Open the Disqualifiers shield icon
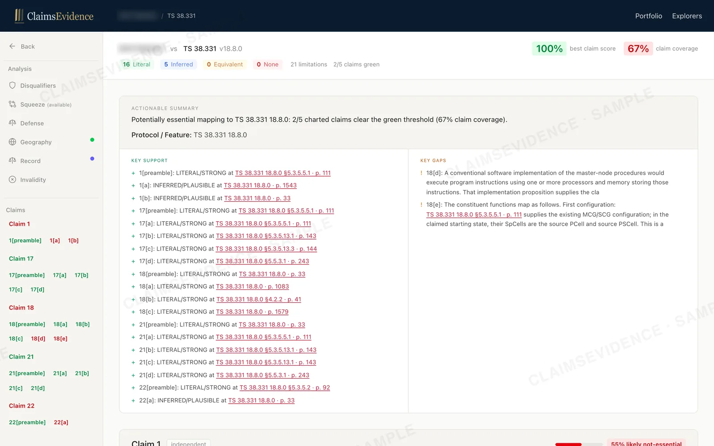714x446 pixels. click(12, 85)
